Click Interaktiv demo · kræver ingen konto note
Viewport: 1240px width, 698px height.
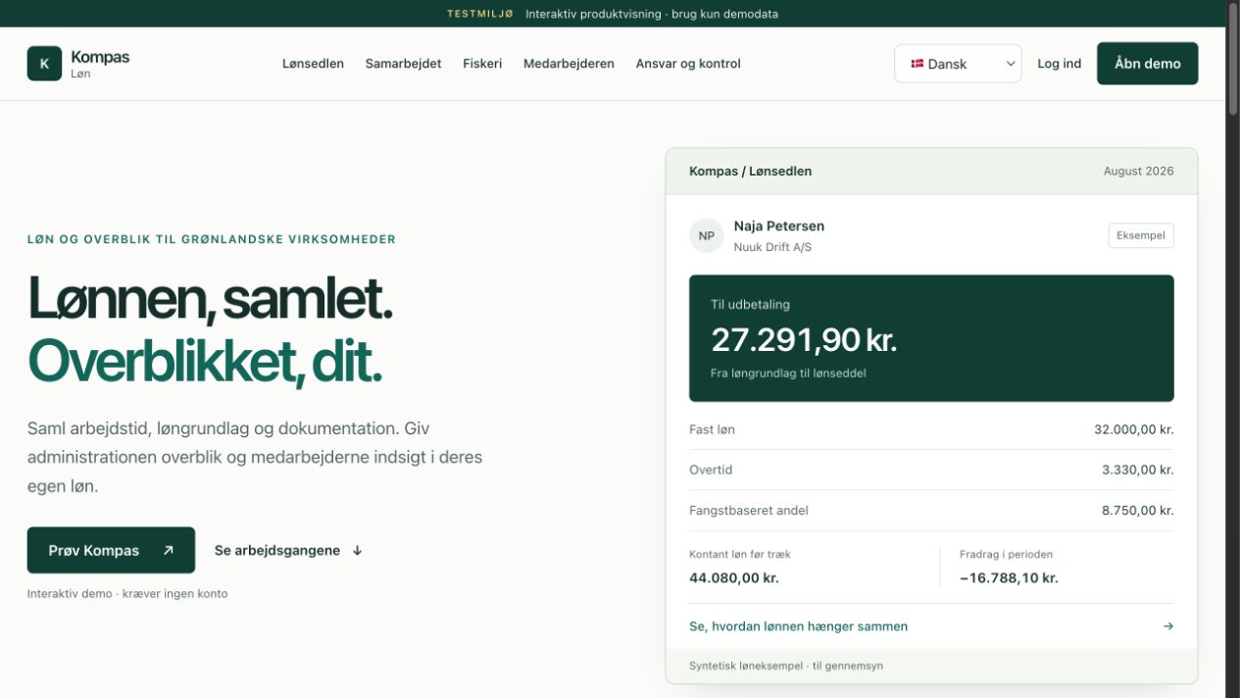click(x=127, y=594)
